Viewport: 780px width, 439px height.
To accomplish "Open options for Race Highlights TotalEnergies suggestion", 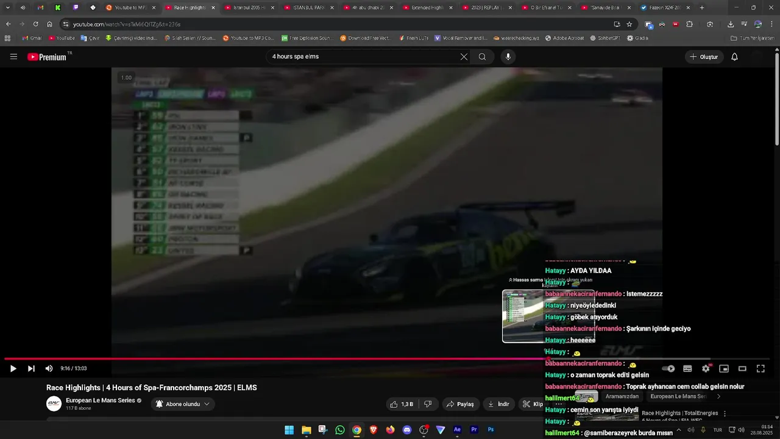I will point(725,413).
